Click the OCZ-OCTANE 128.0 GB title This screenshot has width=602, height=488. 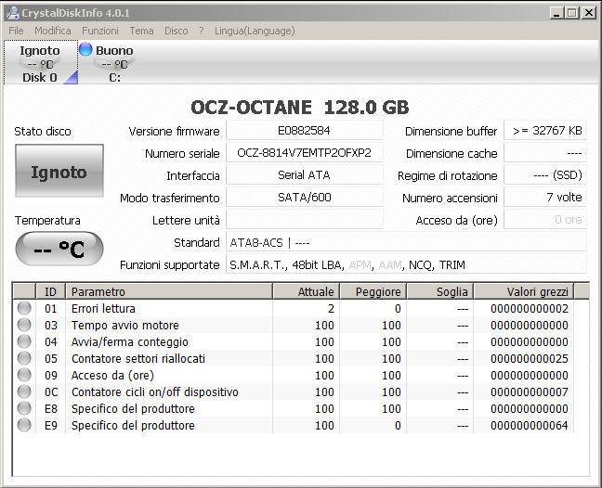[x=300, y=107]
